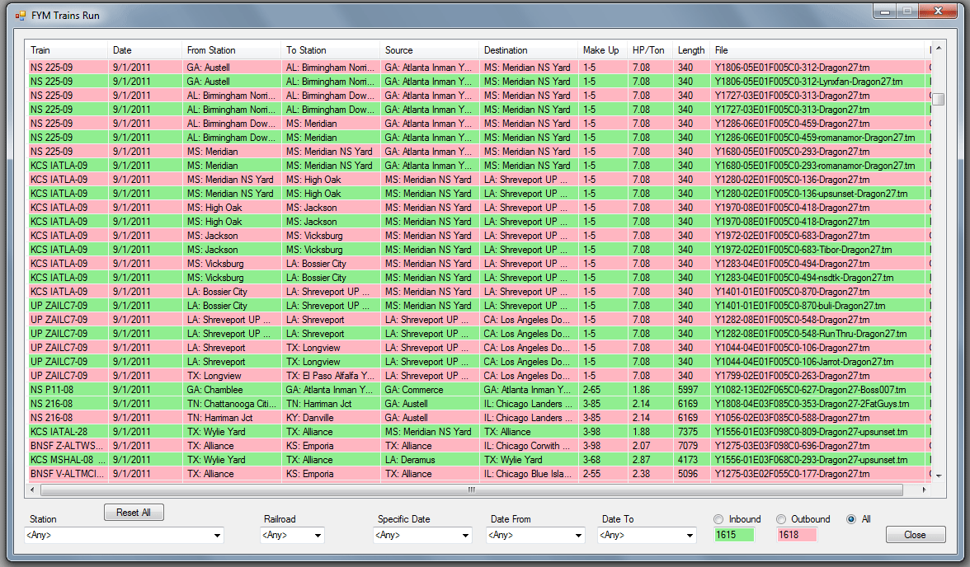The width and height of the screenshot is (970, 567).
Task: Select the Outbound radio button
Action: click(x=781, y=519)
